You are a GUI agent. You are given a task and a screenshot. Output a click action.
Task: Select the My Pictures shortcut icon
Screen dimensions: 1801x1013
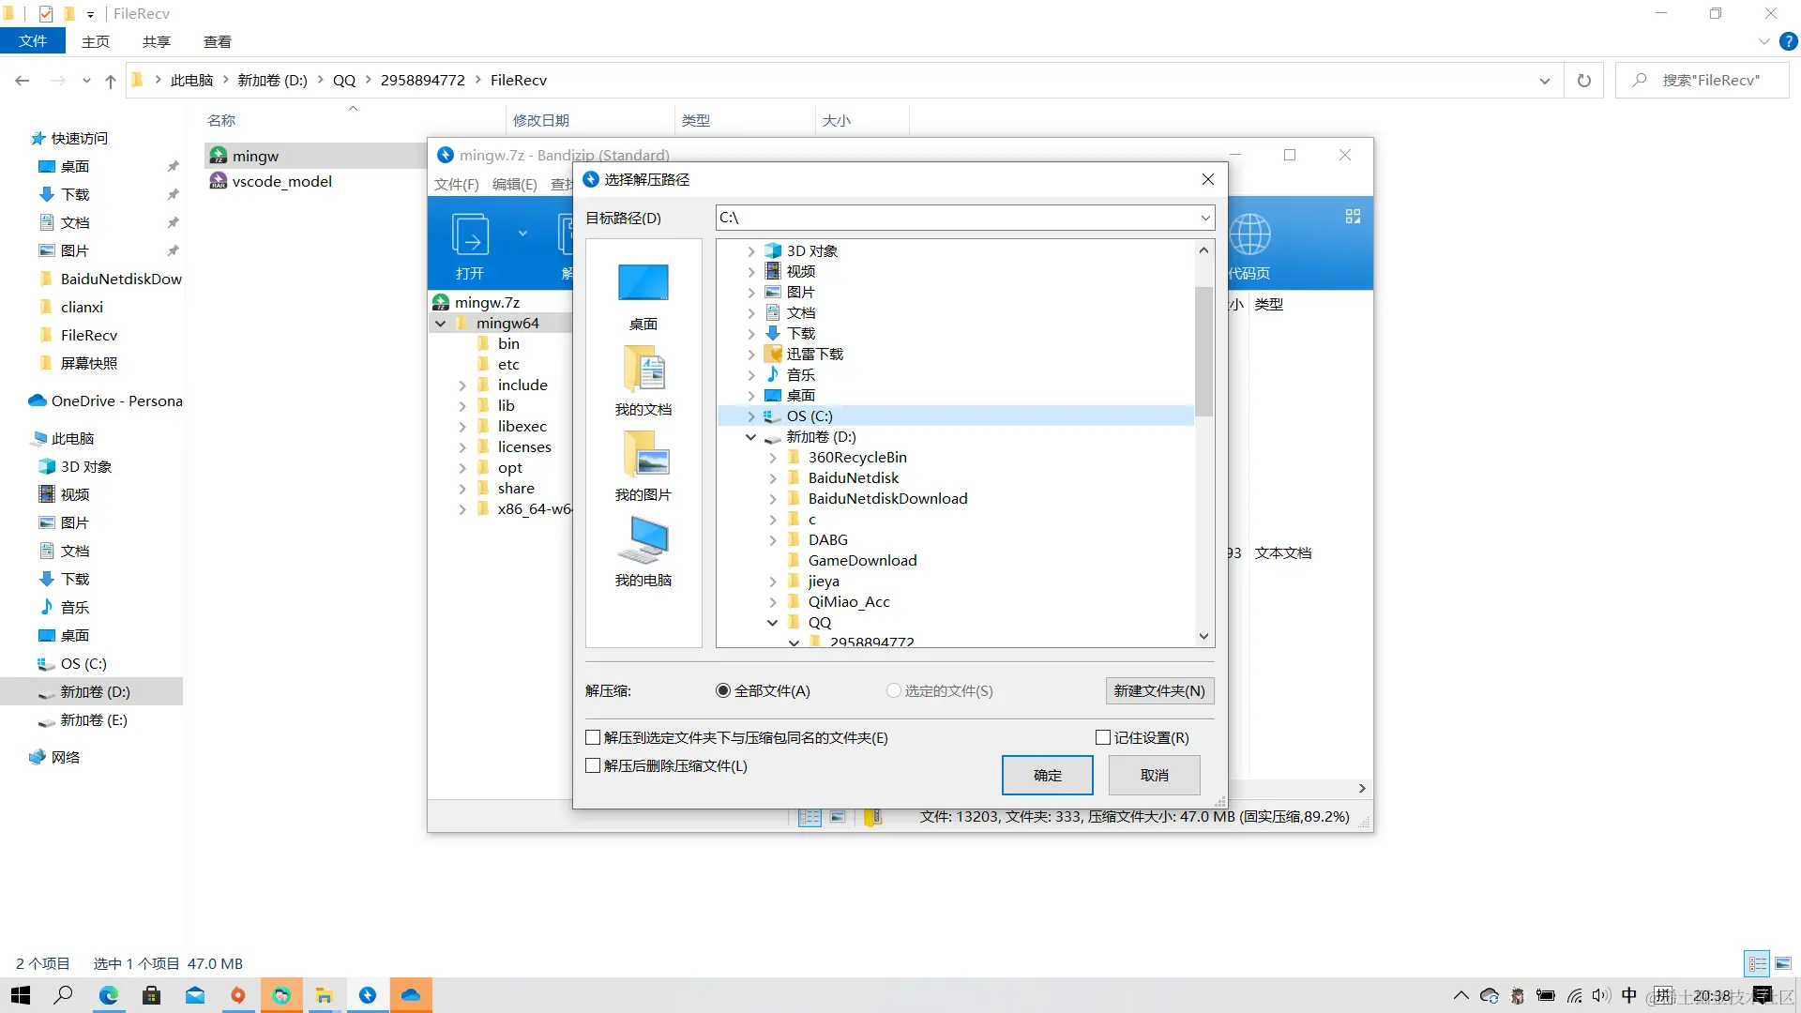[x=643, y=454]
